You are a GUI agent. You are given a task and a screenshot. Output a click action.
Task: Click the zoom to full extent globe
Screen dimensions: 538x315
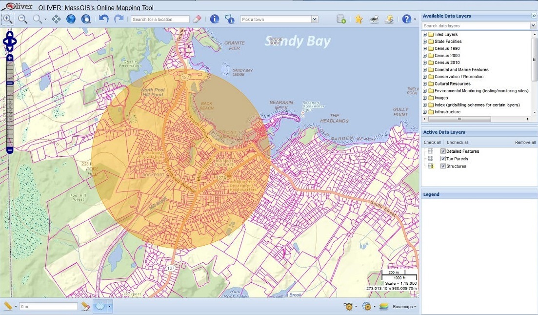tap(71, 19)
